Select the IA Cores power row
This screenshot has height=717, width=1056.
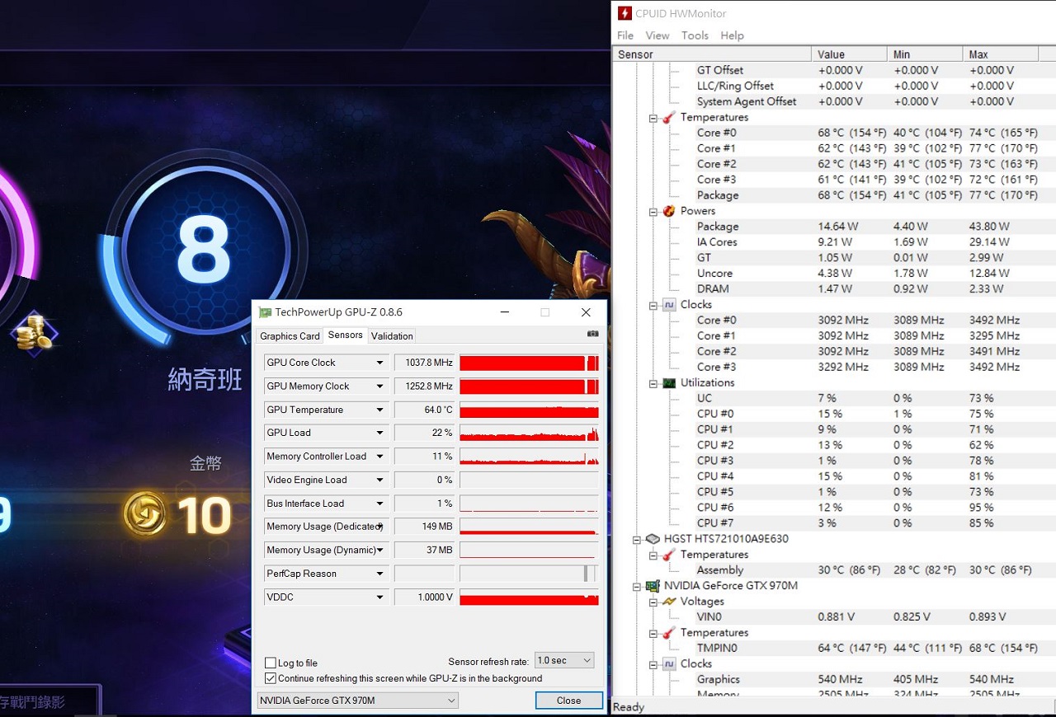point(834,242)
